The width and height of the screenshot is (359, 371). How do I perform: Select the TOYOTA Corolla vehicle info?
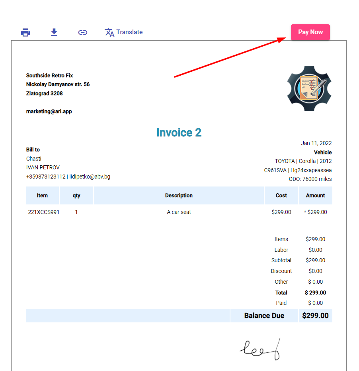click(303, 161)
